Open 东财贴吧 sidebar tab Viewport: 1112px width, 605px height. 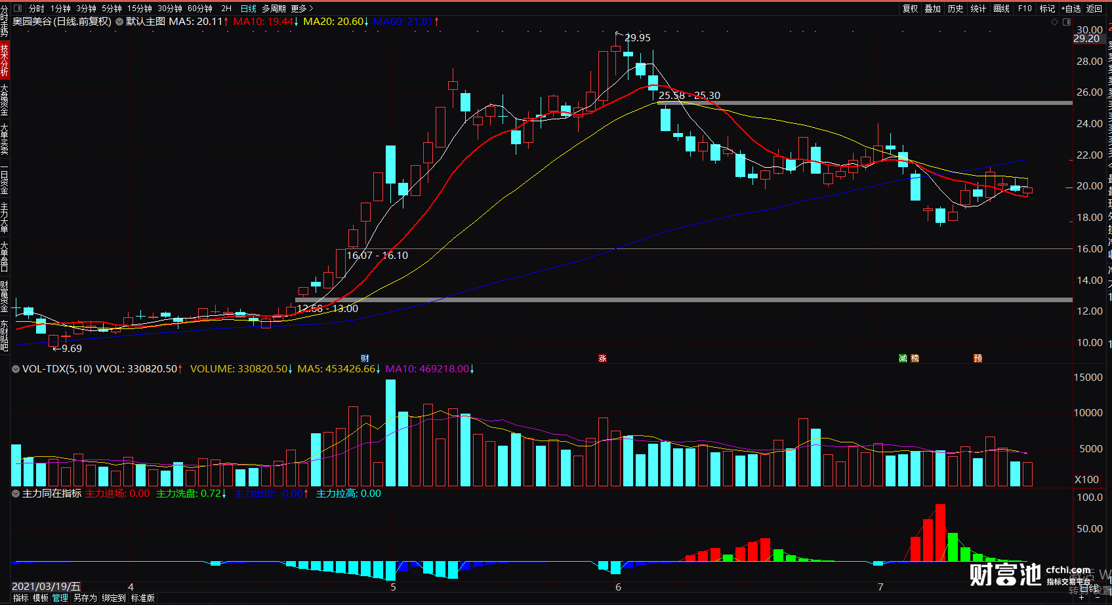point(5,336)
